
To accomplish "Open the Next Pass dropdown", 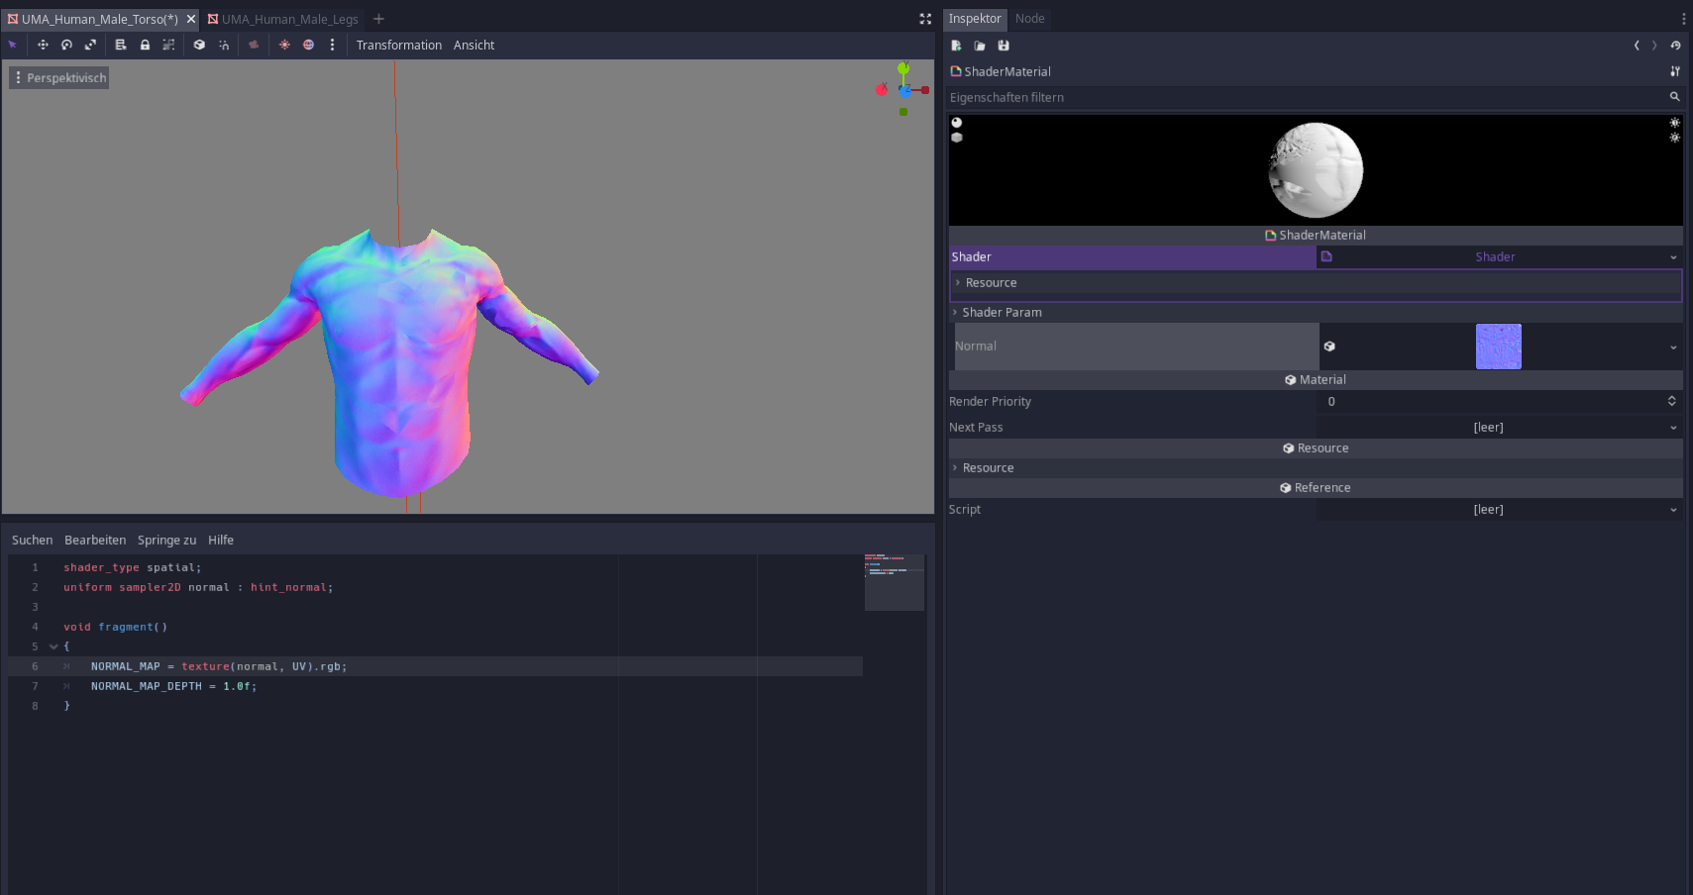I will [x=1674, y=427].
